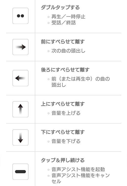Viewport: 127px width, 186px height.
Task: Click the 再生／一時停止 bullet item
Action: click(x=68, y=17)
